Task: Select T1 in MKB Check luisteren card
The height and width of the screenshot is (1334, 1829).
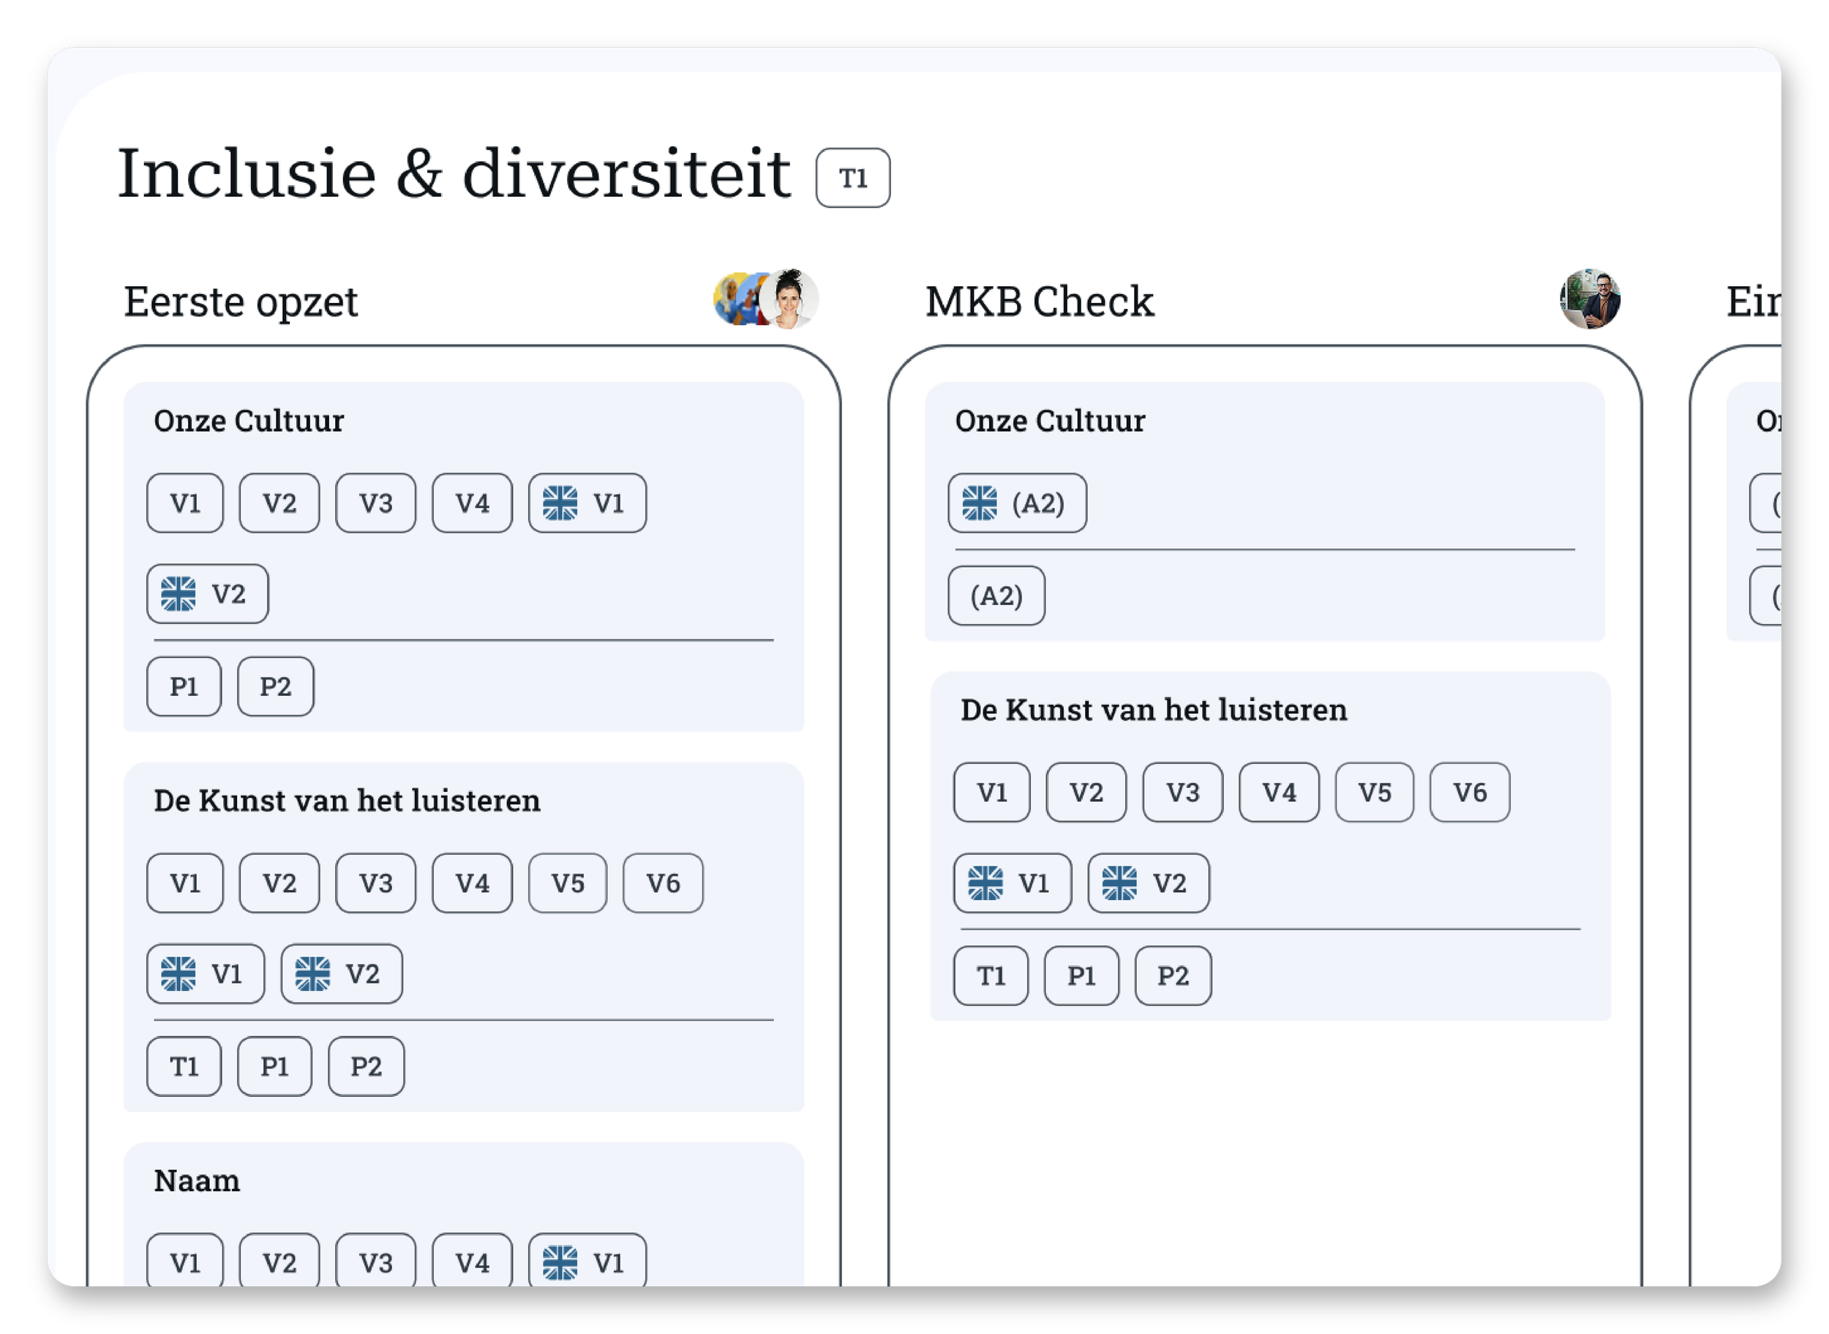Action: pos(991,976)
